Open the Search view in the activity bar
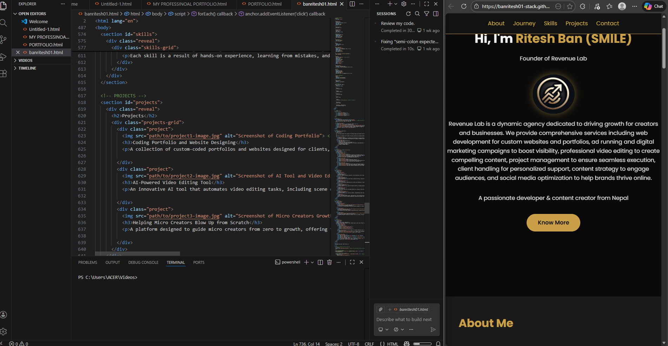The width and height of the screenshot is (668, 346). [4, 22]
